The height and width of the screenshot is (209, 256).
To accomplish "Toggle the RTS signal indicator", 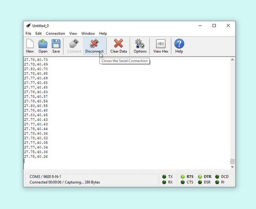I will pos(183,177).
